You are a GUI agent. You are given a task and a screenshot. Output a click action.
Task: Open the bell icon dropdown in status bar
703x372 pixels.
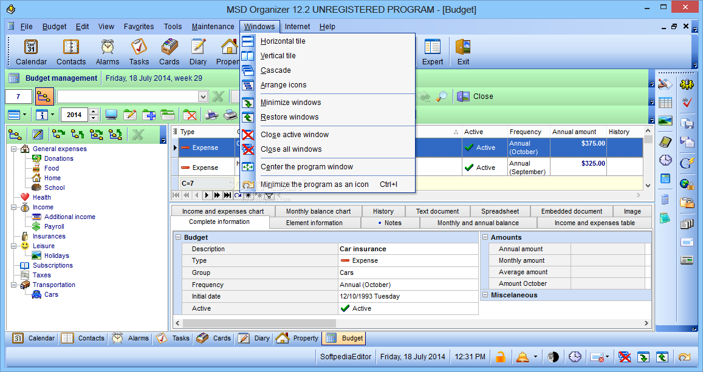coord(535,357)
